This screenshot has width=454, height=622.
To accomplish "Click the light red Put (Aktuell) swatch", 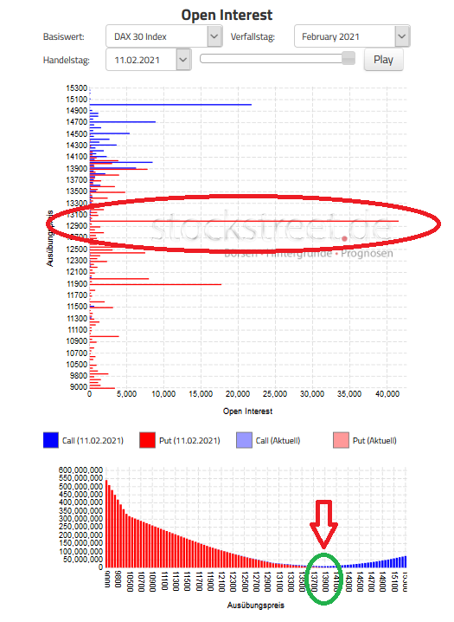I will point(342,440).
